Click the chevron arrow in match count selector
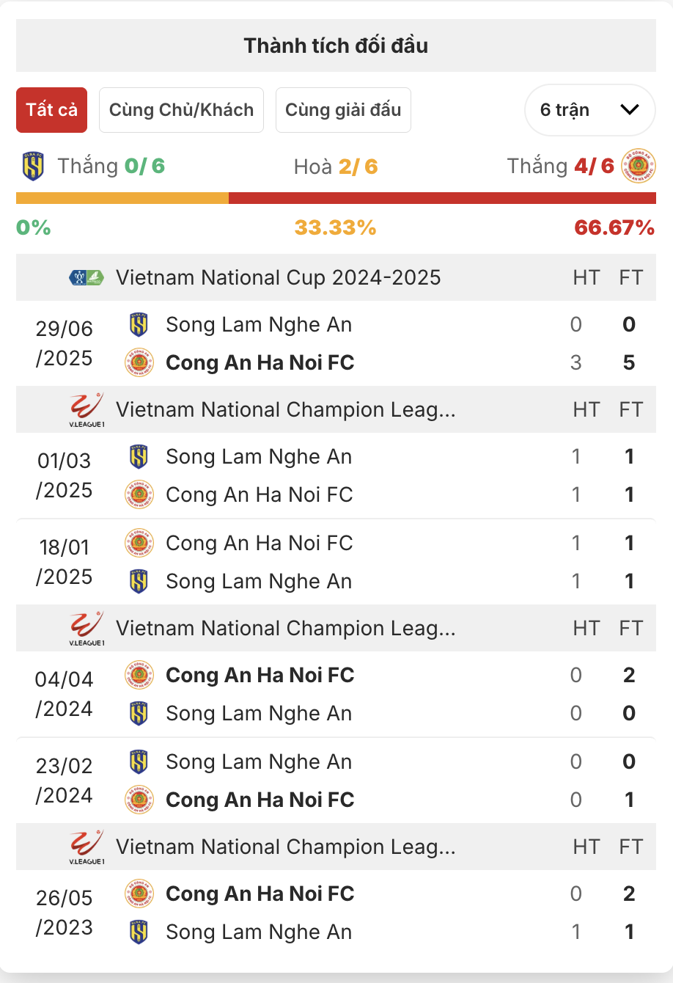Image resolution: width=673 pixels, height=983 pixels. (630, 110)
